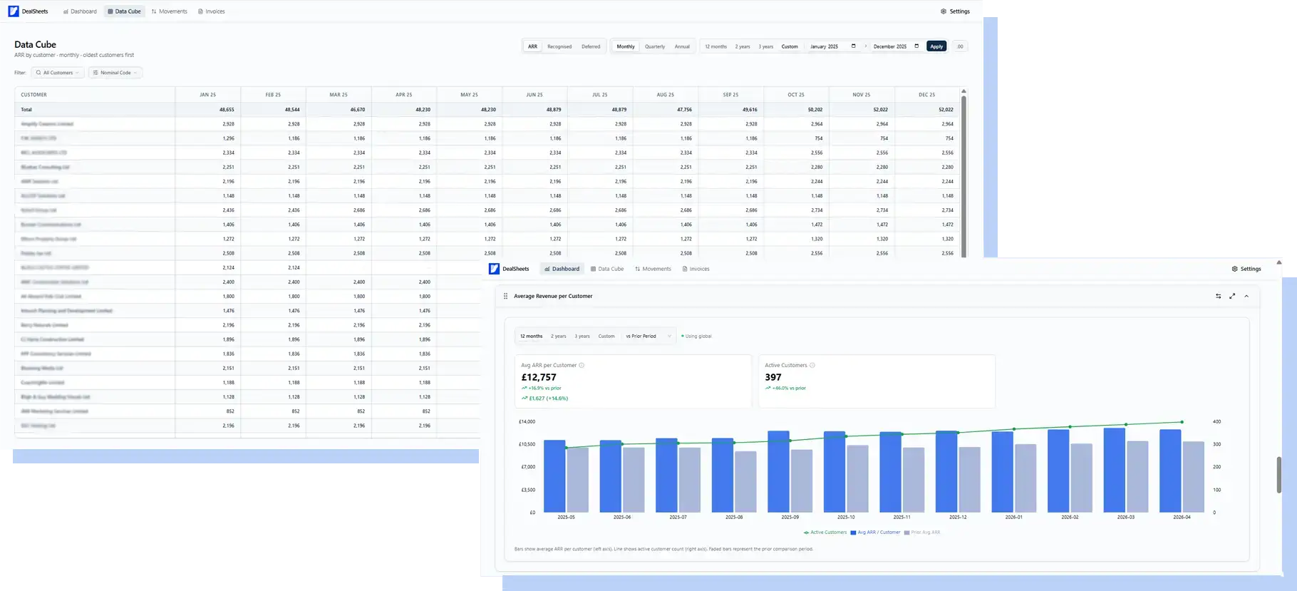Open the vs Prior Period comparison dropdown
Viewport: 1297px width, 591px height.
pyautogui.click(x=648, y=336)
